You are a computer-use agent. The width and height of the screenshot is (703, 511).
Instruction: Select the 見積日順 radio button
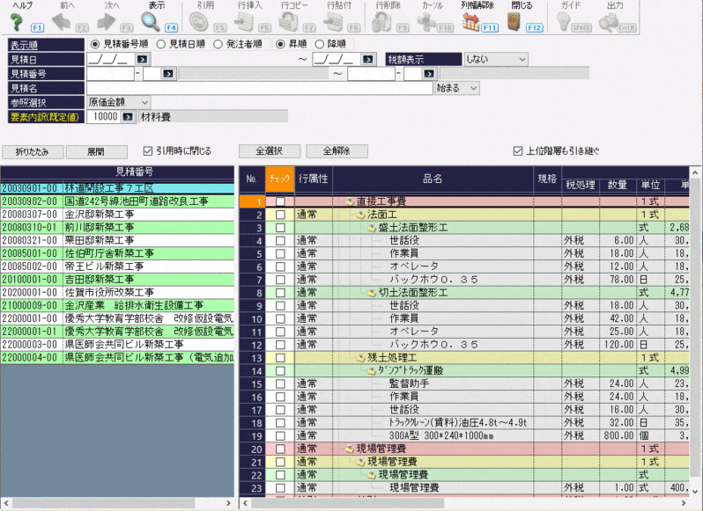click(x=160, y=44)
